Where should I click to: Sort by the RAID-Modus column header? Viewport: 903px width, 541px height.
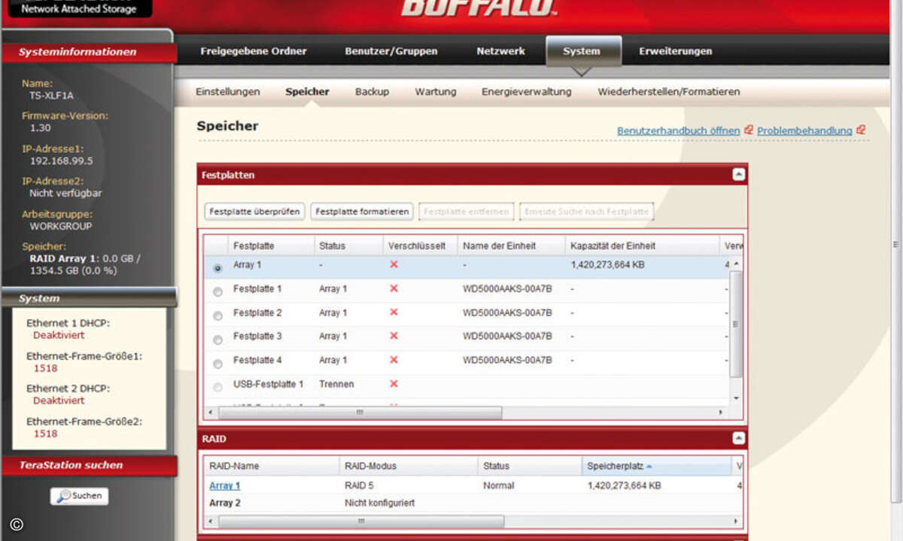coord(409,466)
